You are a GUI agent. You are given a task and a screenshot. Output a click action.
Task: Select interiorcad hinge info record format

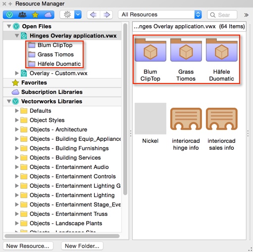point(186,119)
